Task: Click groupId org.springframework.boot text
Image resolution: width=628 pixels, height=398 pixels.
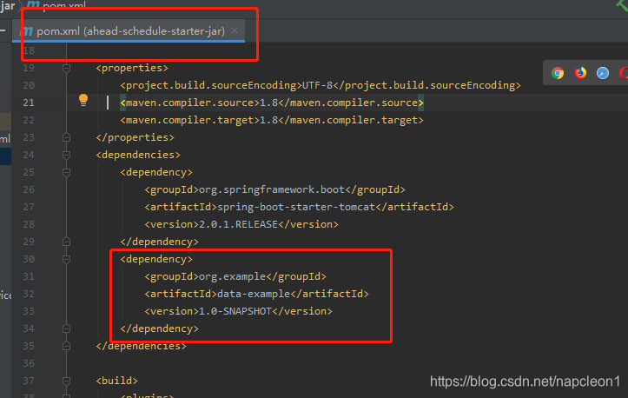Action: tap(274, 189)
